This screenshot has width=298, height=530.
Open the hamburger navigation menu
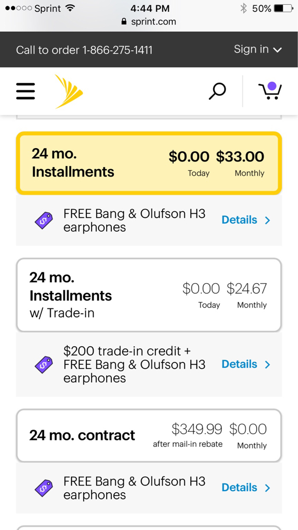tap(25, 91)
